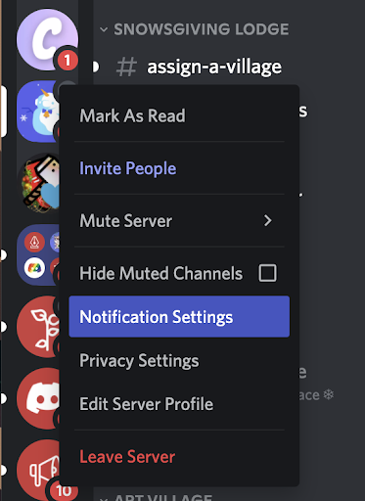Viewport: 365px width, 501px height.
Task: Open the Mute Server submenu
Action: pos(179,221)
